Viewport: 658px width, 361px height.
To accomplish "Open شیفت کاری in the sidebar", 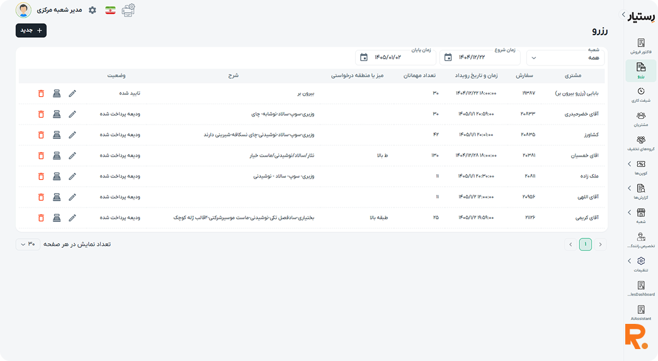I will tap(641, 95).
